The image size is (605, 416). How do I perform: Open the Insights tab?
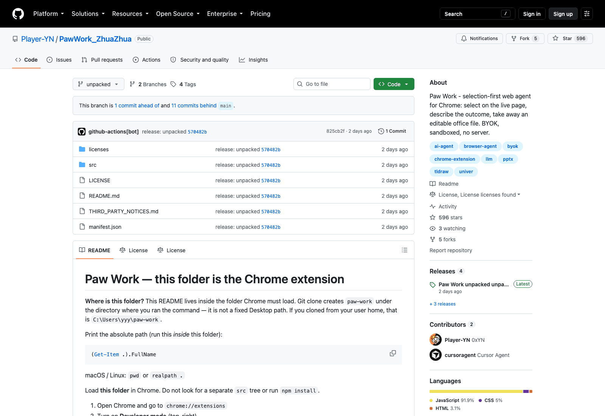point(253,60)
